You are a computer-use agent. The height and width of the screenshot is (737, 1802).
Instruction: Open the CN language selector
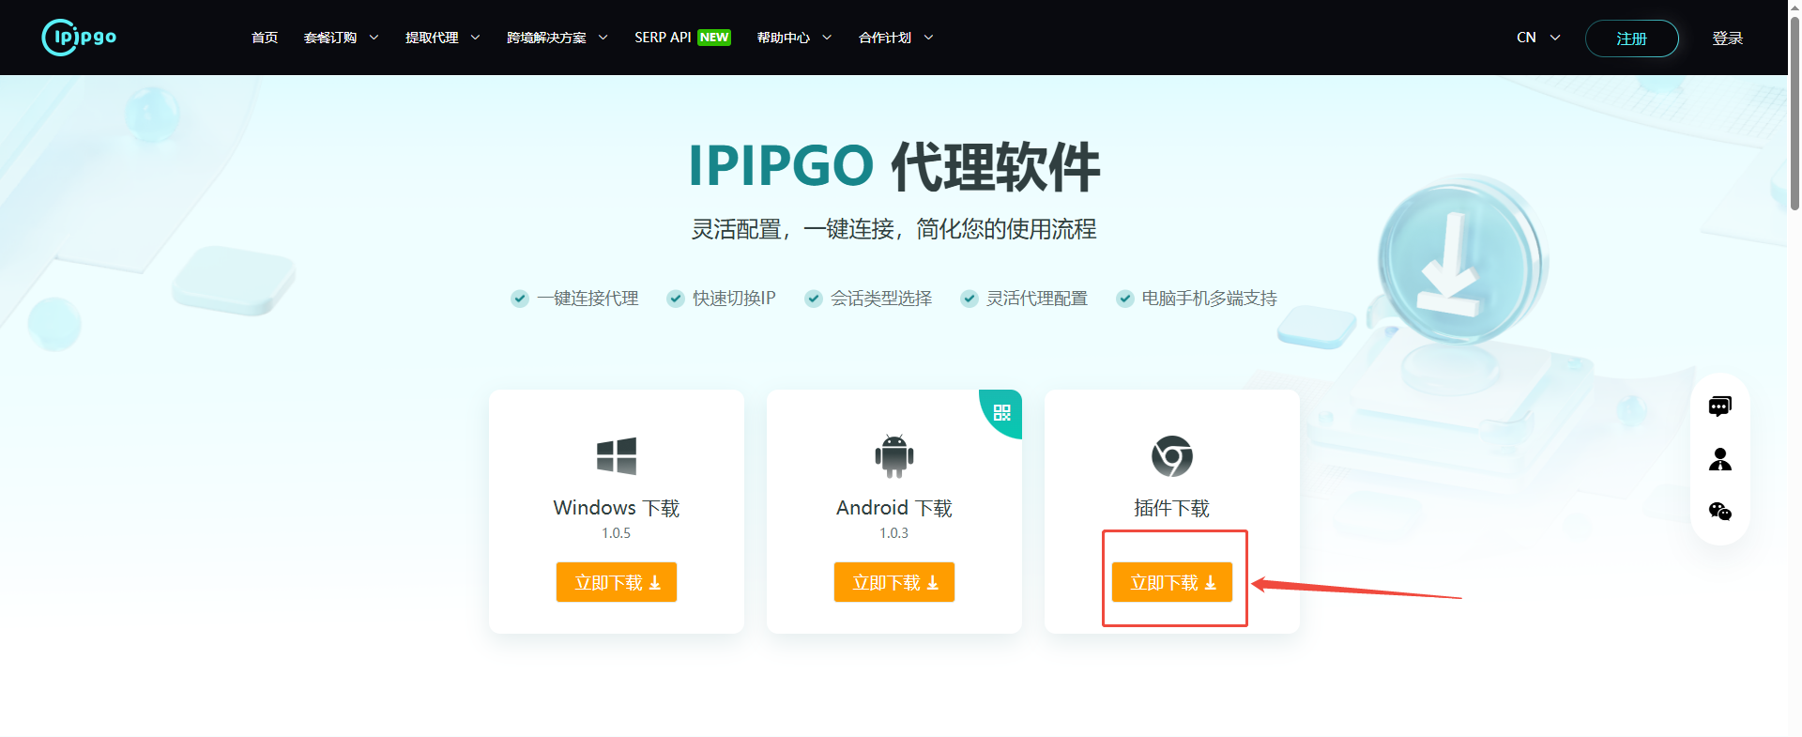point(1537,38)
